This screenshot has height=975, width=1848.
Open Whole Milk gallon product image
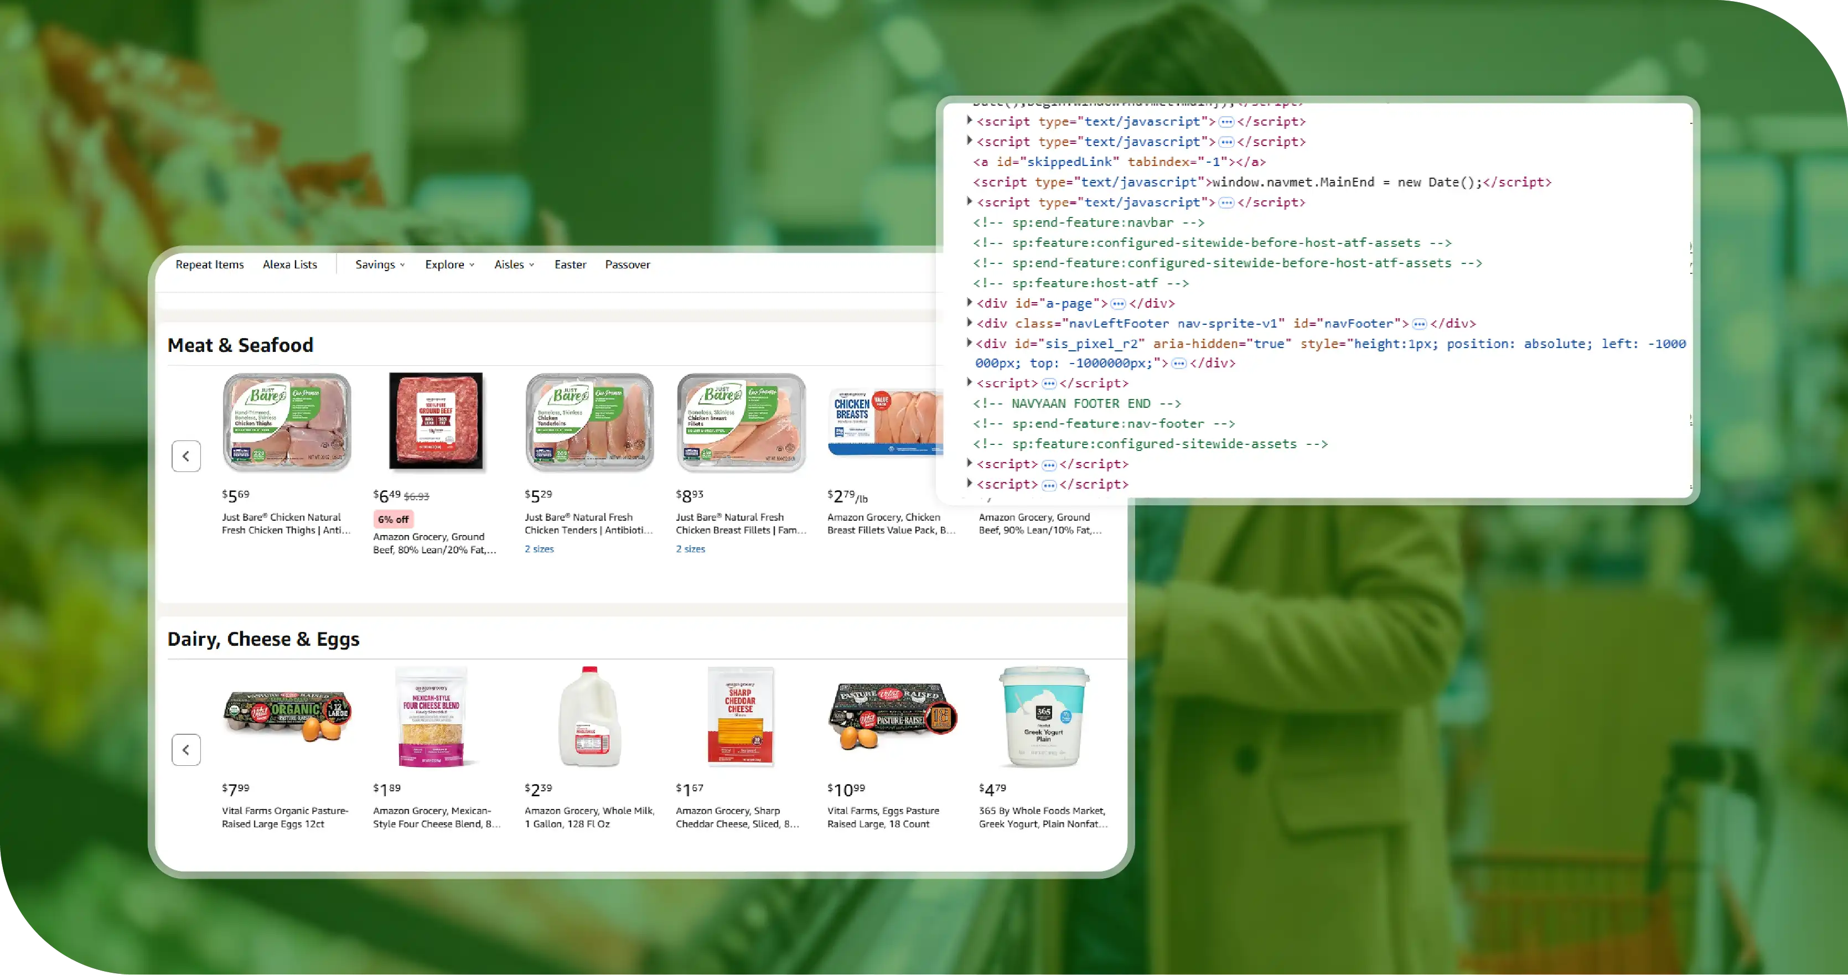click(589, 716)
